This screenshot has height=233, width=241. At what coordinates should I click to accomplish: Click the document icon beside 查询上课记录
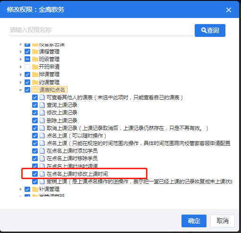tap(42, 105)
